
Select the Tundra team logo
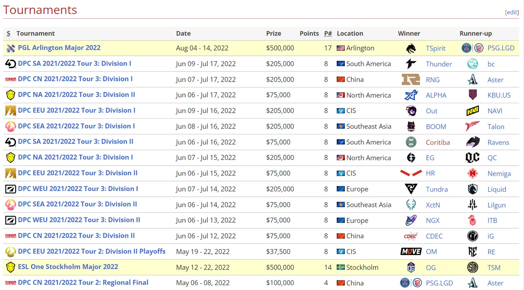pyautogui.click(x=411, y=189)
